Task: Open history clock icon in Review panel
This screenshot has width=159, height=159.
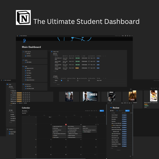Action: (x=127, y=103)
